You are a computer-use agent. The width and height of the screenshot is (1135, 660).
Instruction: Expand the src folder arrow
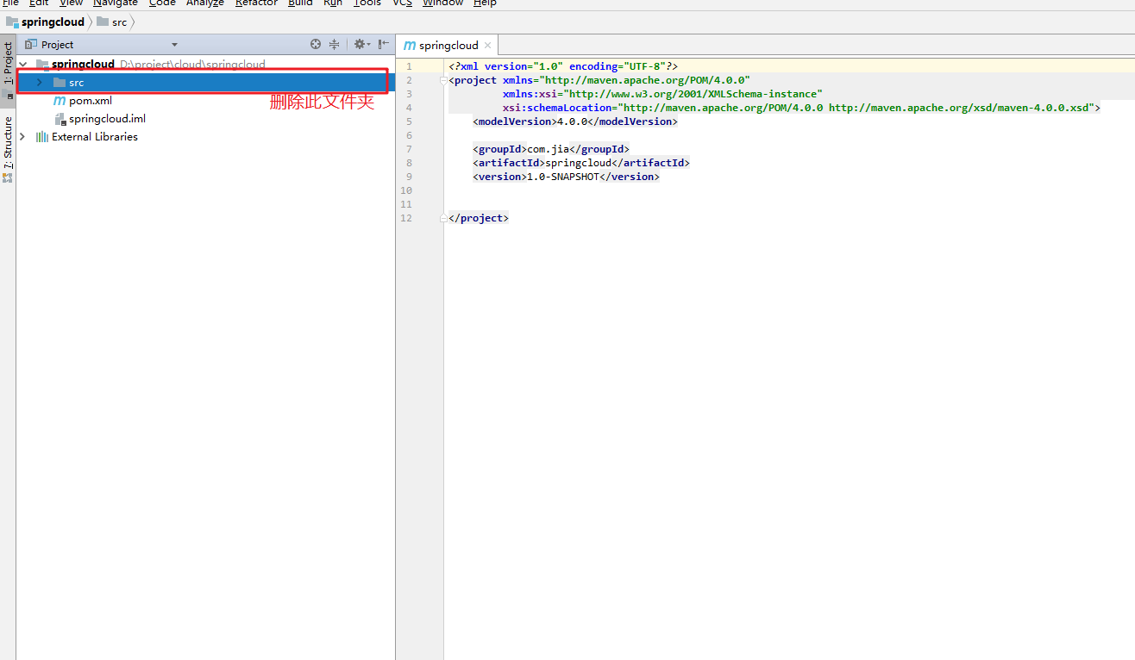pos(39,82)
